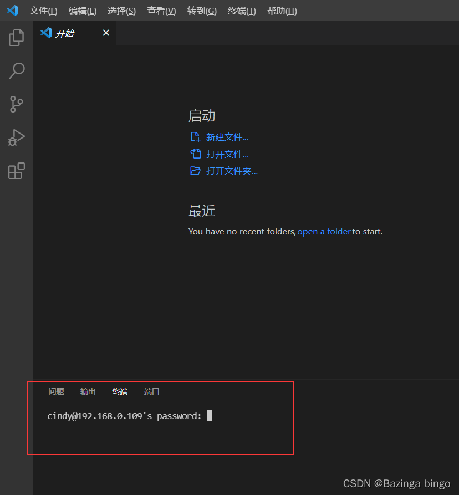The image size is (459, 495).
Task: Switch to the 问题 panel tab
Action: [x=56, y=391]
